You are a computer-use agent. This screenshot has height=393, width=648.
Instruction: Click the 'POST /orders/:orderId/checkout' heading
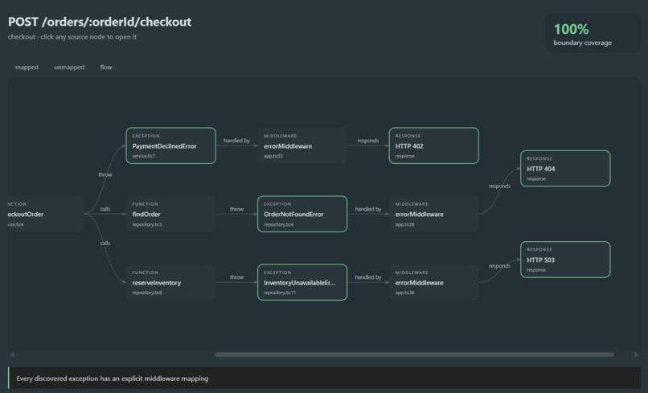[x=100, y=22]
